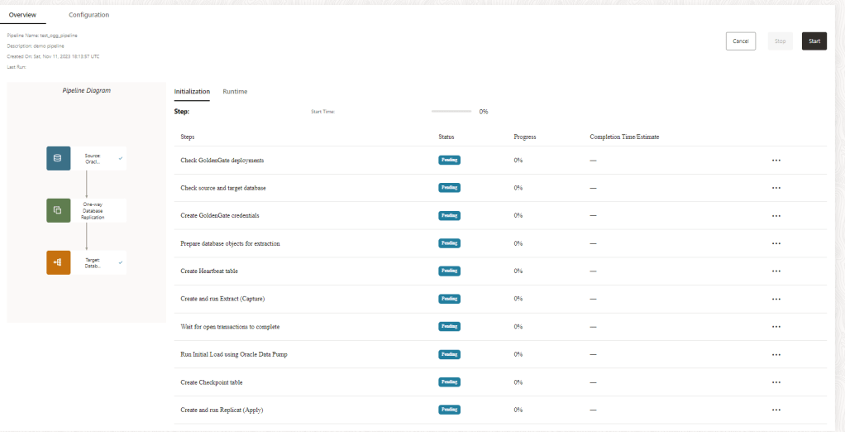The width and height of the screenshot is (845, 432).
Task: Click the Cancel button
Action: (740, 41)
